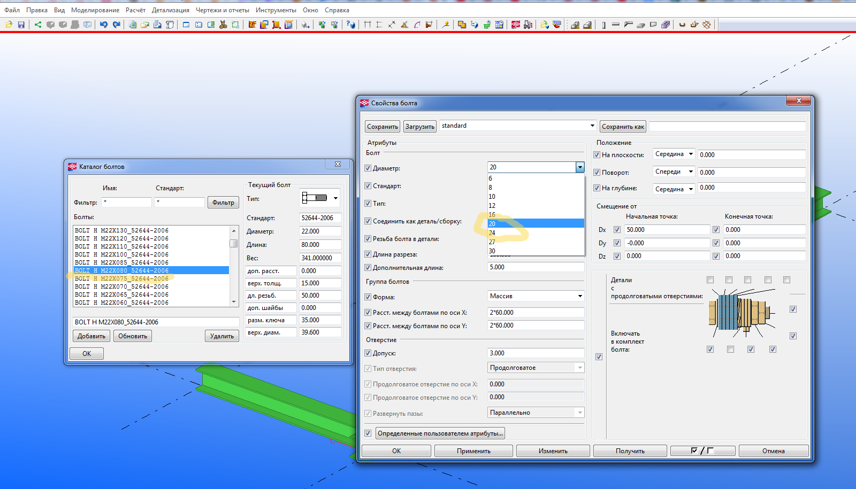Open the standard preset dropdown

[x=592, y=126]
